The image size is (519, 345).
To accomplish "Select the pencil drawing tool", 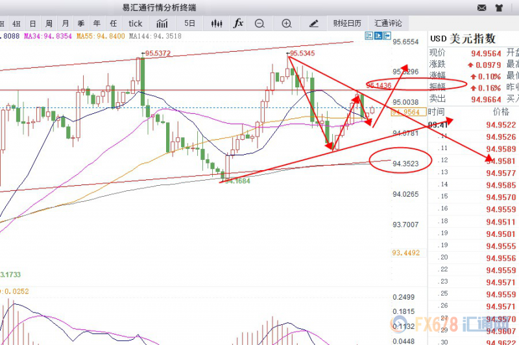I will click(314, 23).
